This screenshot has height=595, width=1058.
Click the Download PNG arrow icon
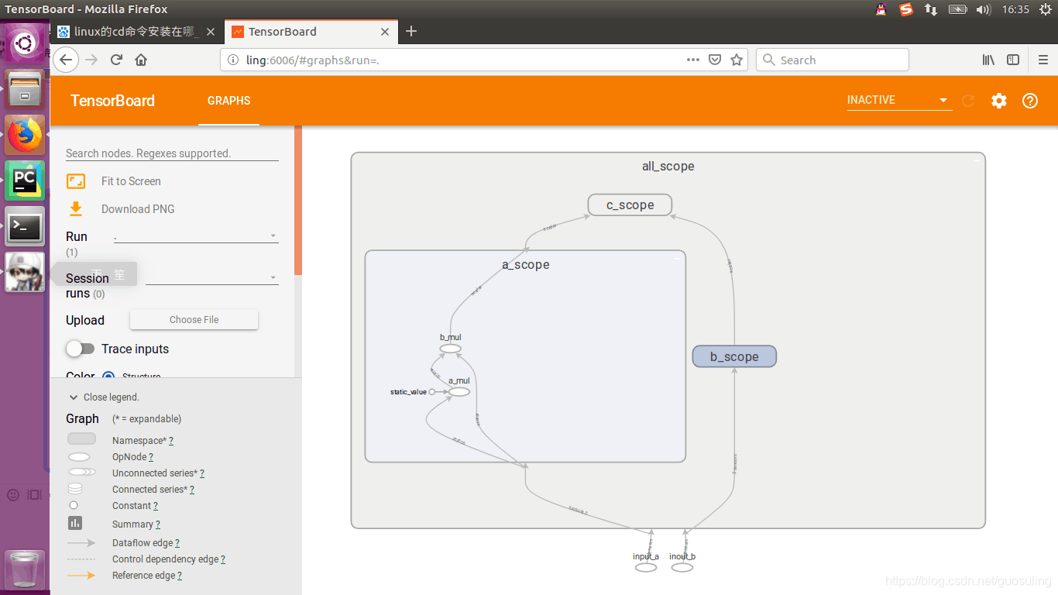76,209
